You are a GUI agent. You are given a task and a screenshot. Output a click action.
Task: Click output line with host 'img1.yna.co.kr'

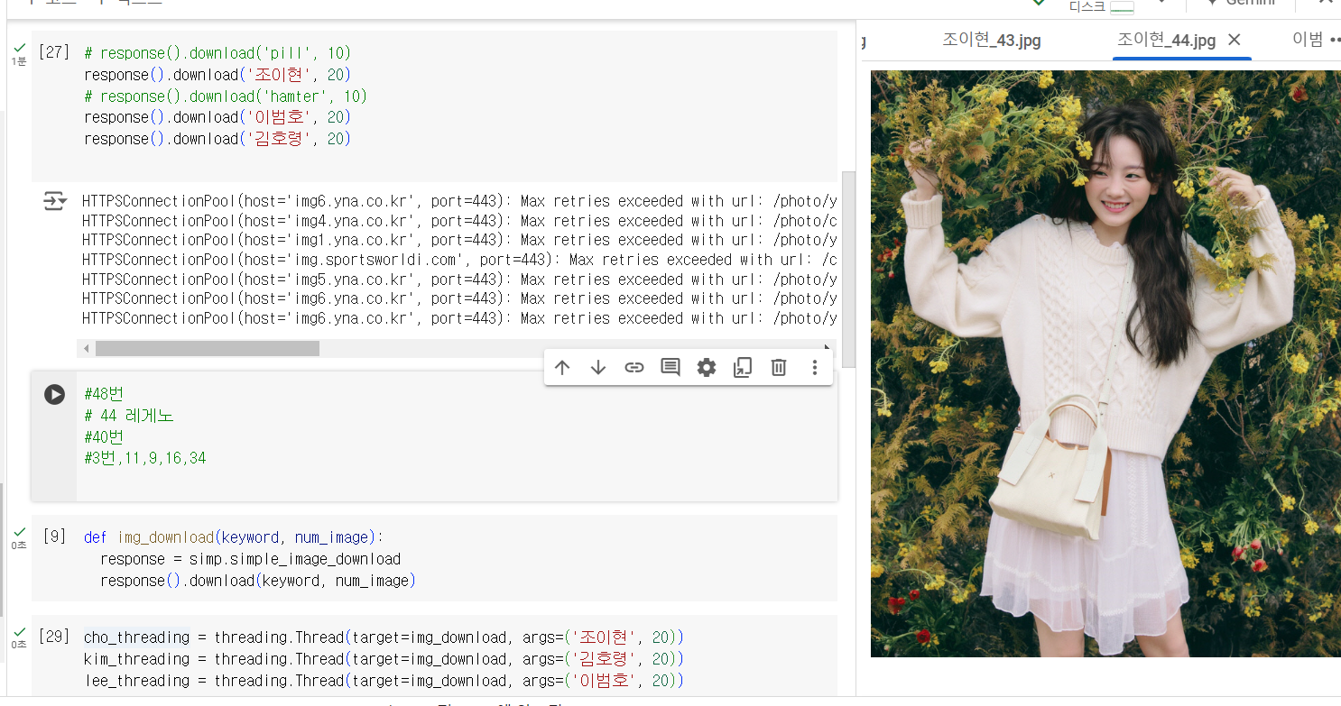(459, 240)
